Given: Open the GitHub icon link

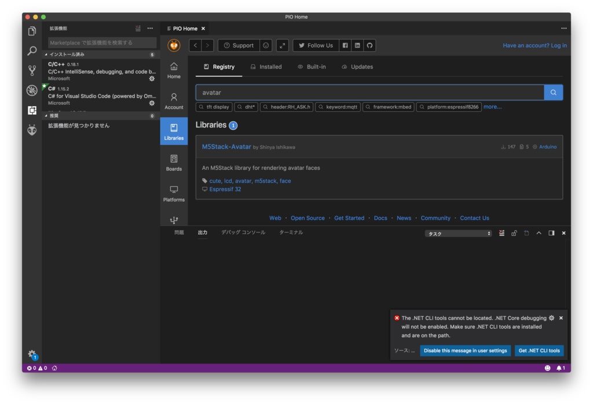Looking at the screenshot, I should pyautogui.click(x=369, y=45).
